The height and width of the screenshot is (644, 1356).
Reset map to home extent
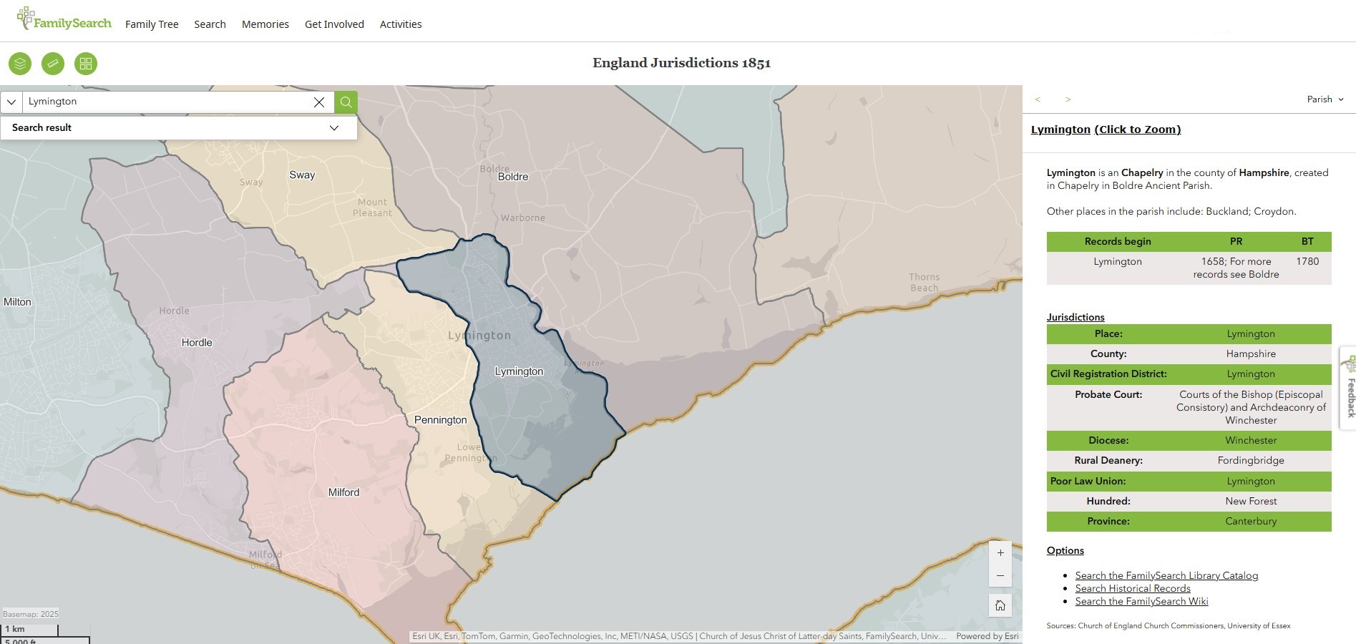1000,605
